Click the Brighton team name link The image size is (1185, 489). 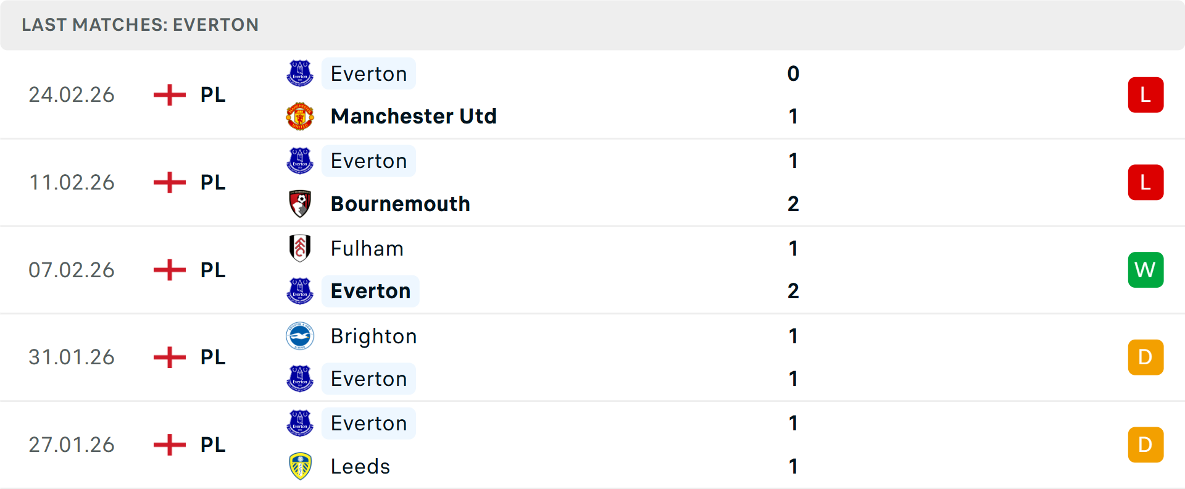coord(373,336)
